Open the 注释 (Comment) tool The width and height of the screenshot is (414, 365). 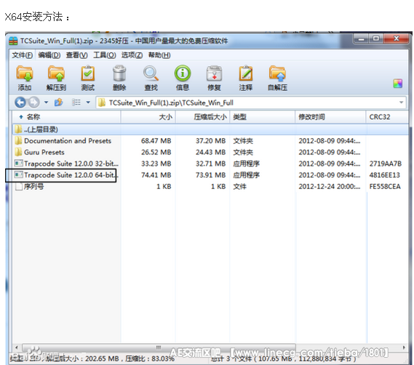click(246, 73)
